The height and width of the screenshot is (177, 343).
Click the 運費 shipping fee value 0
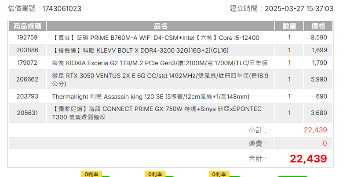click(325, 143)
